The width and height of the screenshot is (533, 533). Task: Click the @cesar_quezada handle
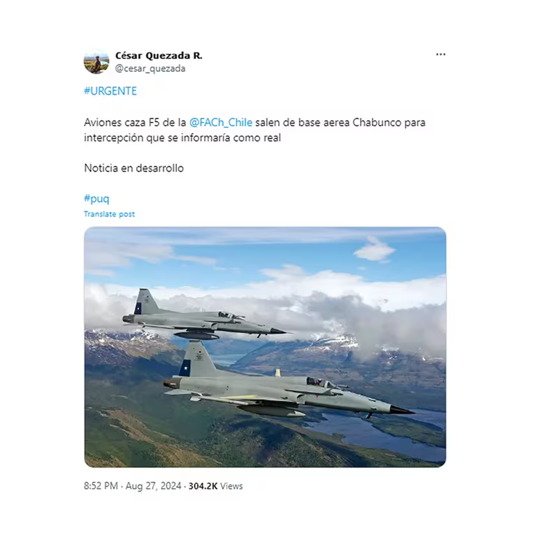click(150, 68)
